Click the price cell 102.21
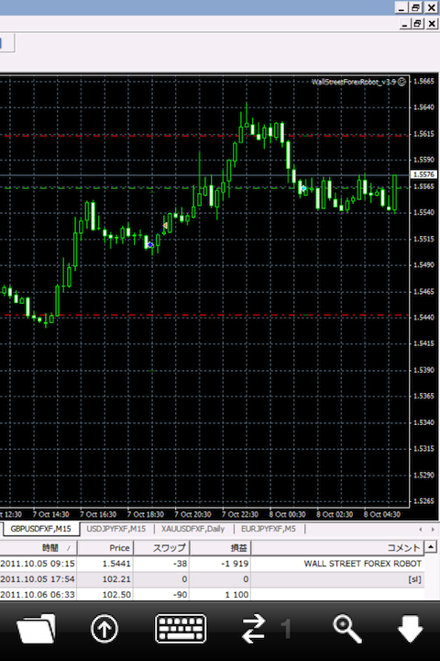Image resolution: width=440 pixels, height=661 pixels. point(116,579)
